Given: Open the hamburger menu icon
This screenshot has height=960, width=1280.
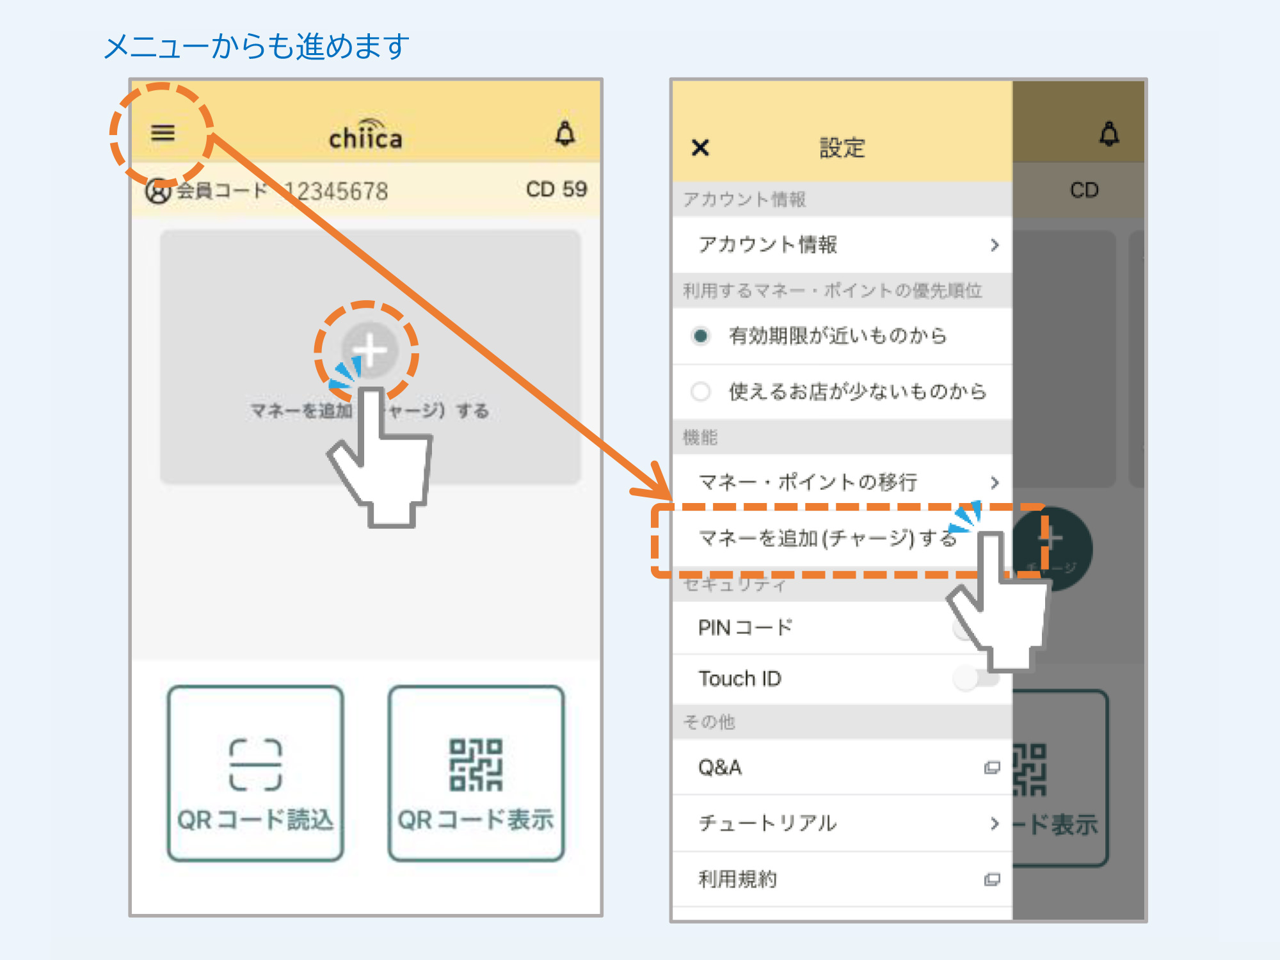Looking at the screenshot, I should click(x=163, y=132).
